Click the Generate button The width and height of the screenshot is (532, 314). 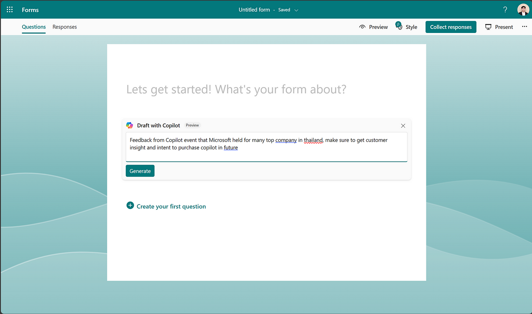140,171
